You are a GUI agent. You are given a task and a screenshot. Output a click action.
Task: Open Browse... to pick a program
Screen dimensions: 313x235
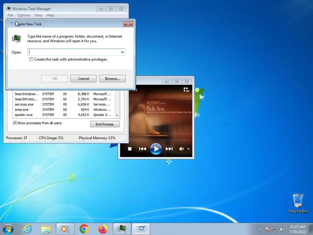pos(112,79)
